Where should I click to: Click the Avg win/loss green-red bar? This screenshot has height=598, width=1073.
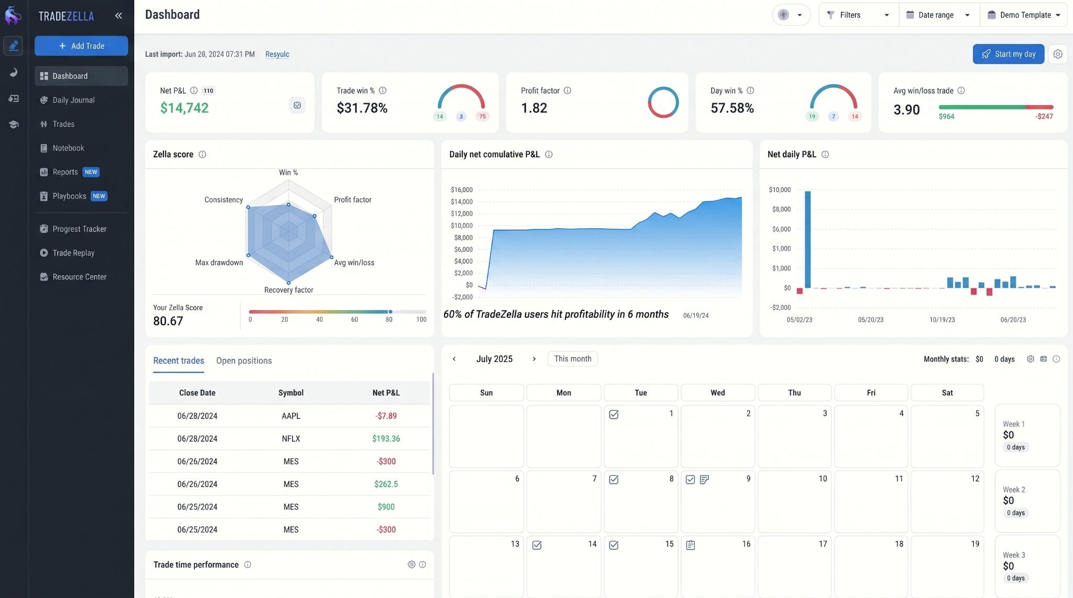(995, 107)
